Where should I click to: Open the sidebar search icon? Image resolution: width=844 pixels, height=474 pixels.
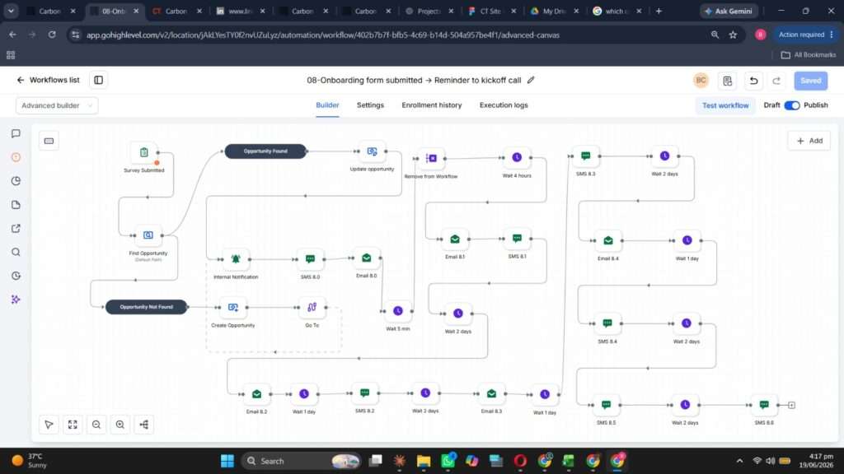16,252
